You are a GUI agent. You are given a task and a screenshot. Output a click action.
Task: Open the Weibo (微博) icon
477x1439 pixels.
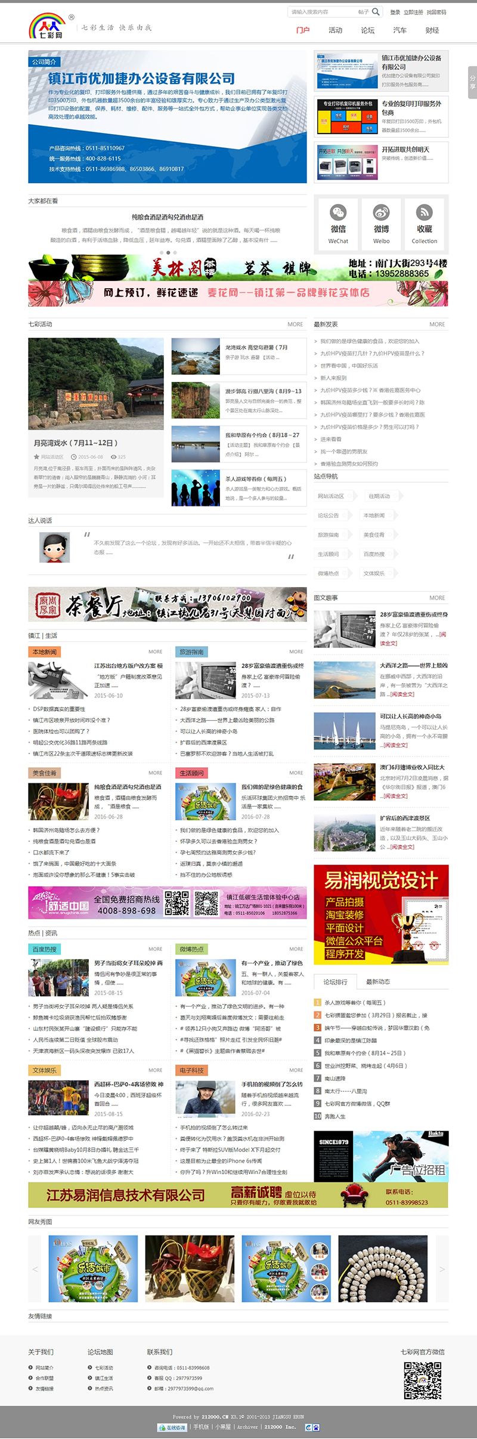tap(382, 212)
